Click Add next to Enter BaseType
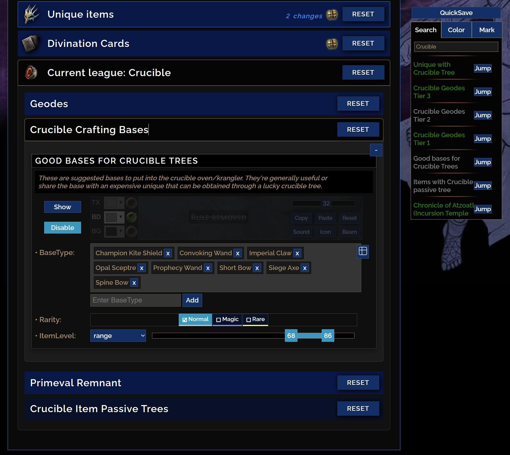Viewport: 510px width, 455px height. pos(192,300)
